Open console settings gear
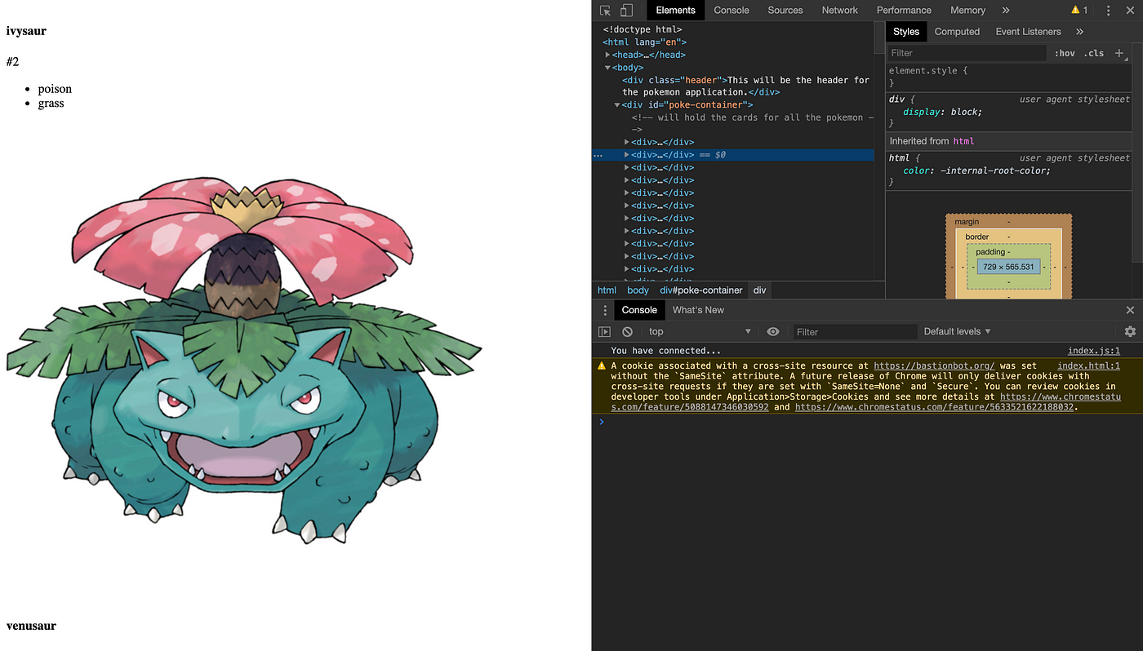Viewport: 1143px width, 651px height. coord(1130,332)
